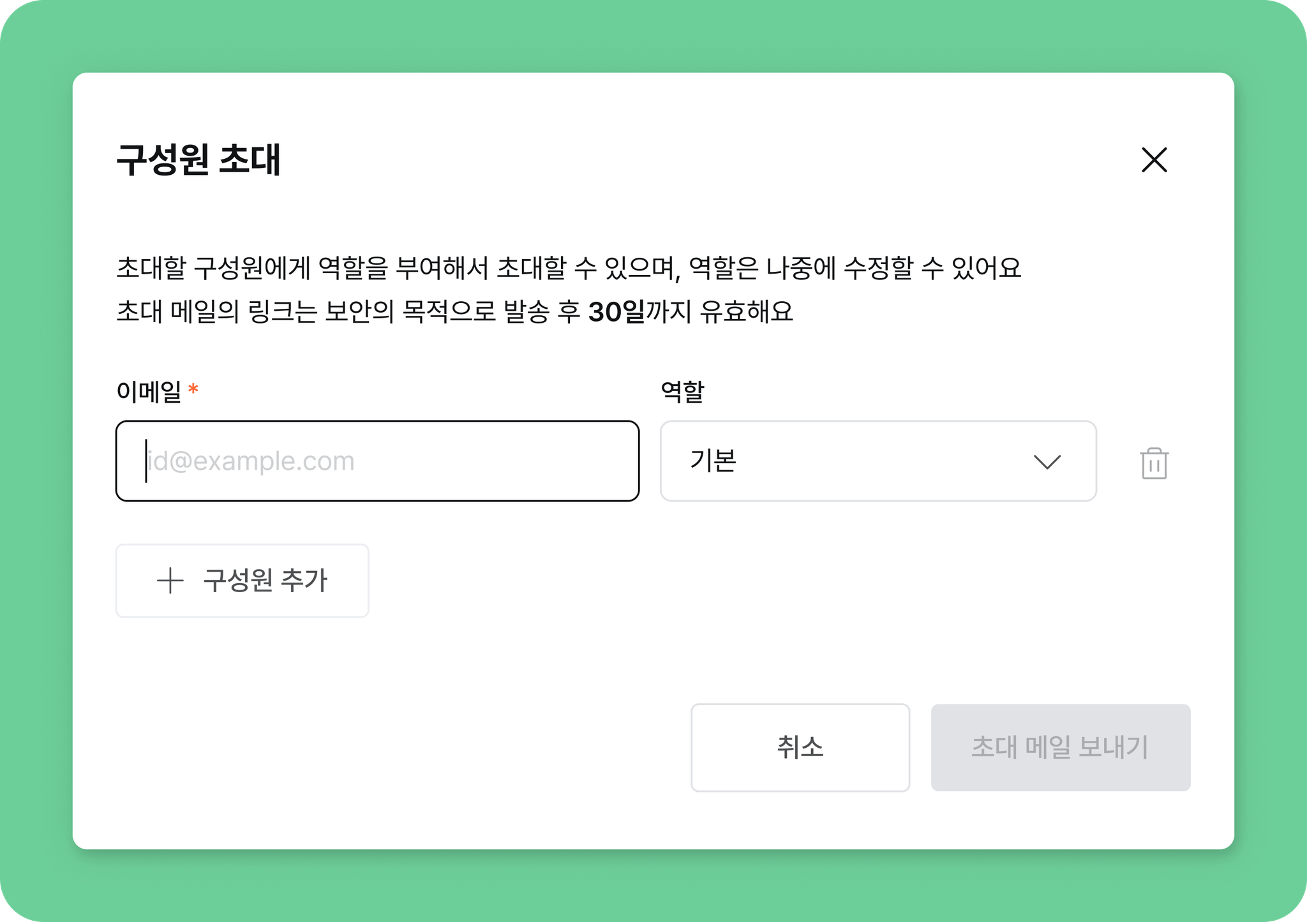
Task: Click the text cursor in email input
Action: coord(146,461)
